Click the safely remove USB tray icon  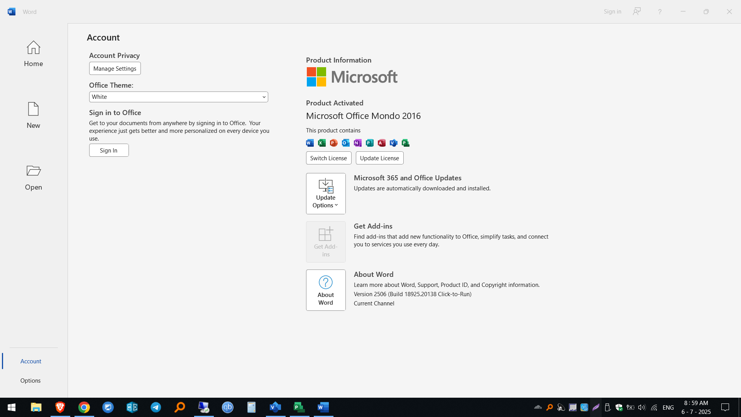pos(607,407)
